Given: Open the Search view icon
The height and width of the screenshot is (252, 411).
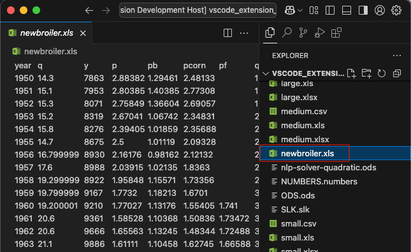Looking at the screenshot, I should point(287,33).
